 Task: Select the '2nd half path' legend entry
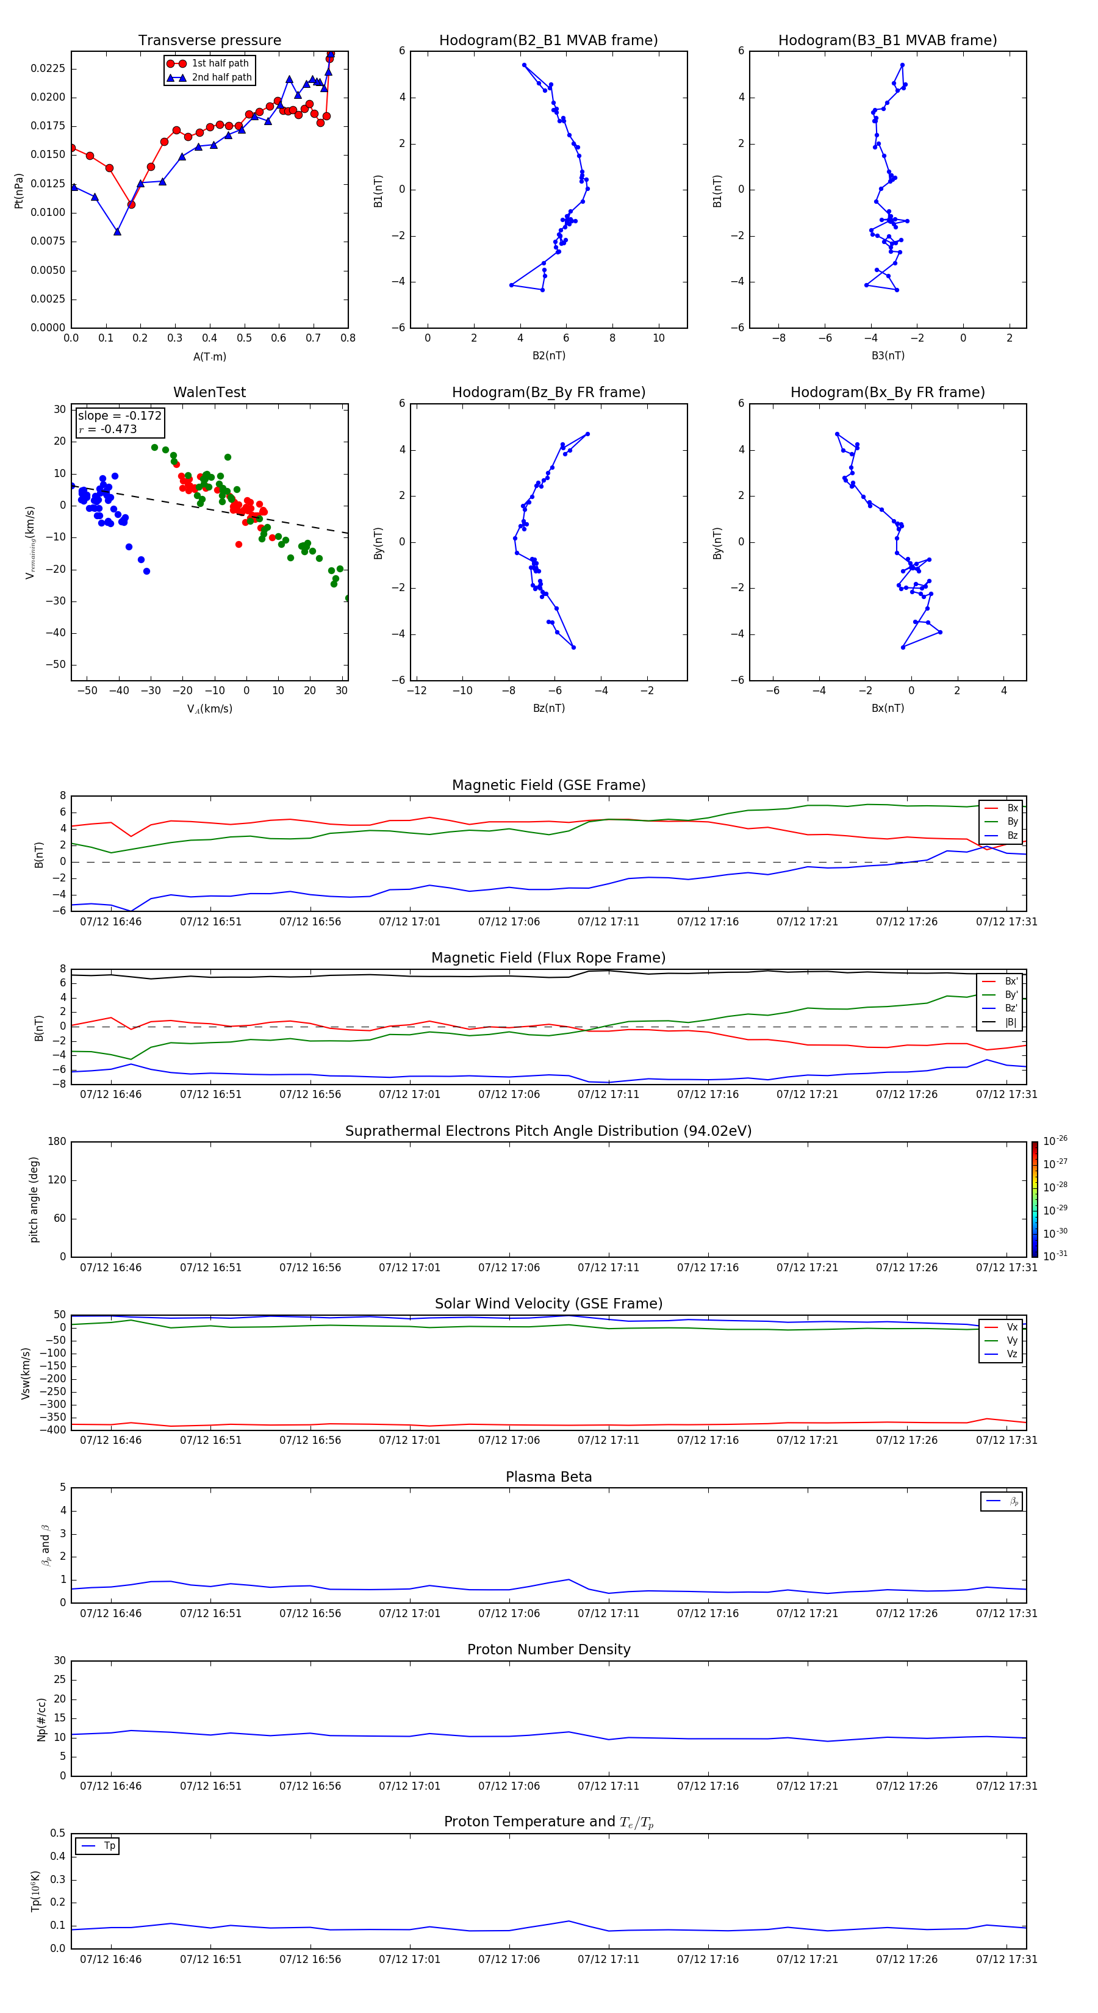[x=209, y=77]
